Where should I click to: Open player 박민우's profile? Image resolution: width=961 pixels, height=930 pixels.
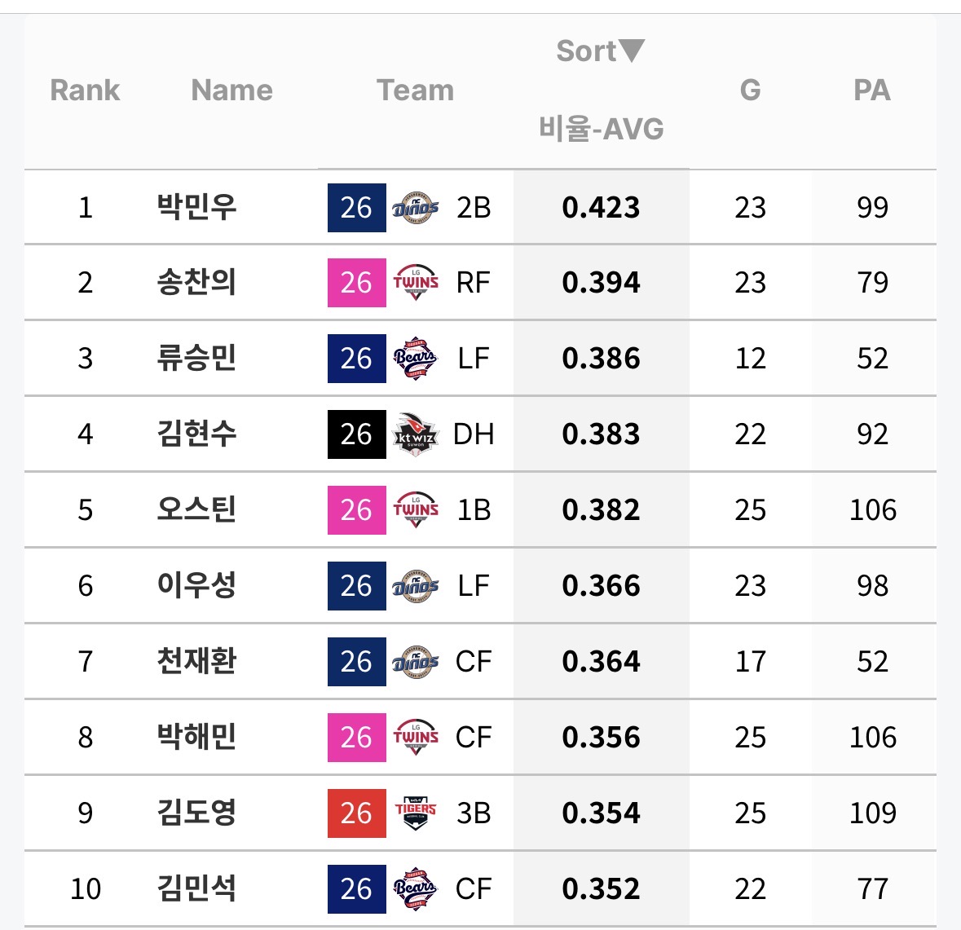click(196, 207)
